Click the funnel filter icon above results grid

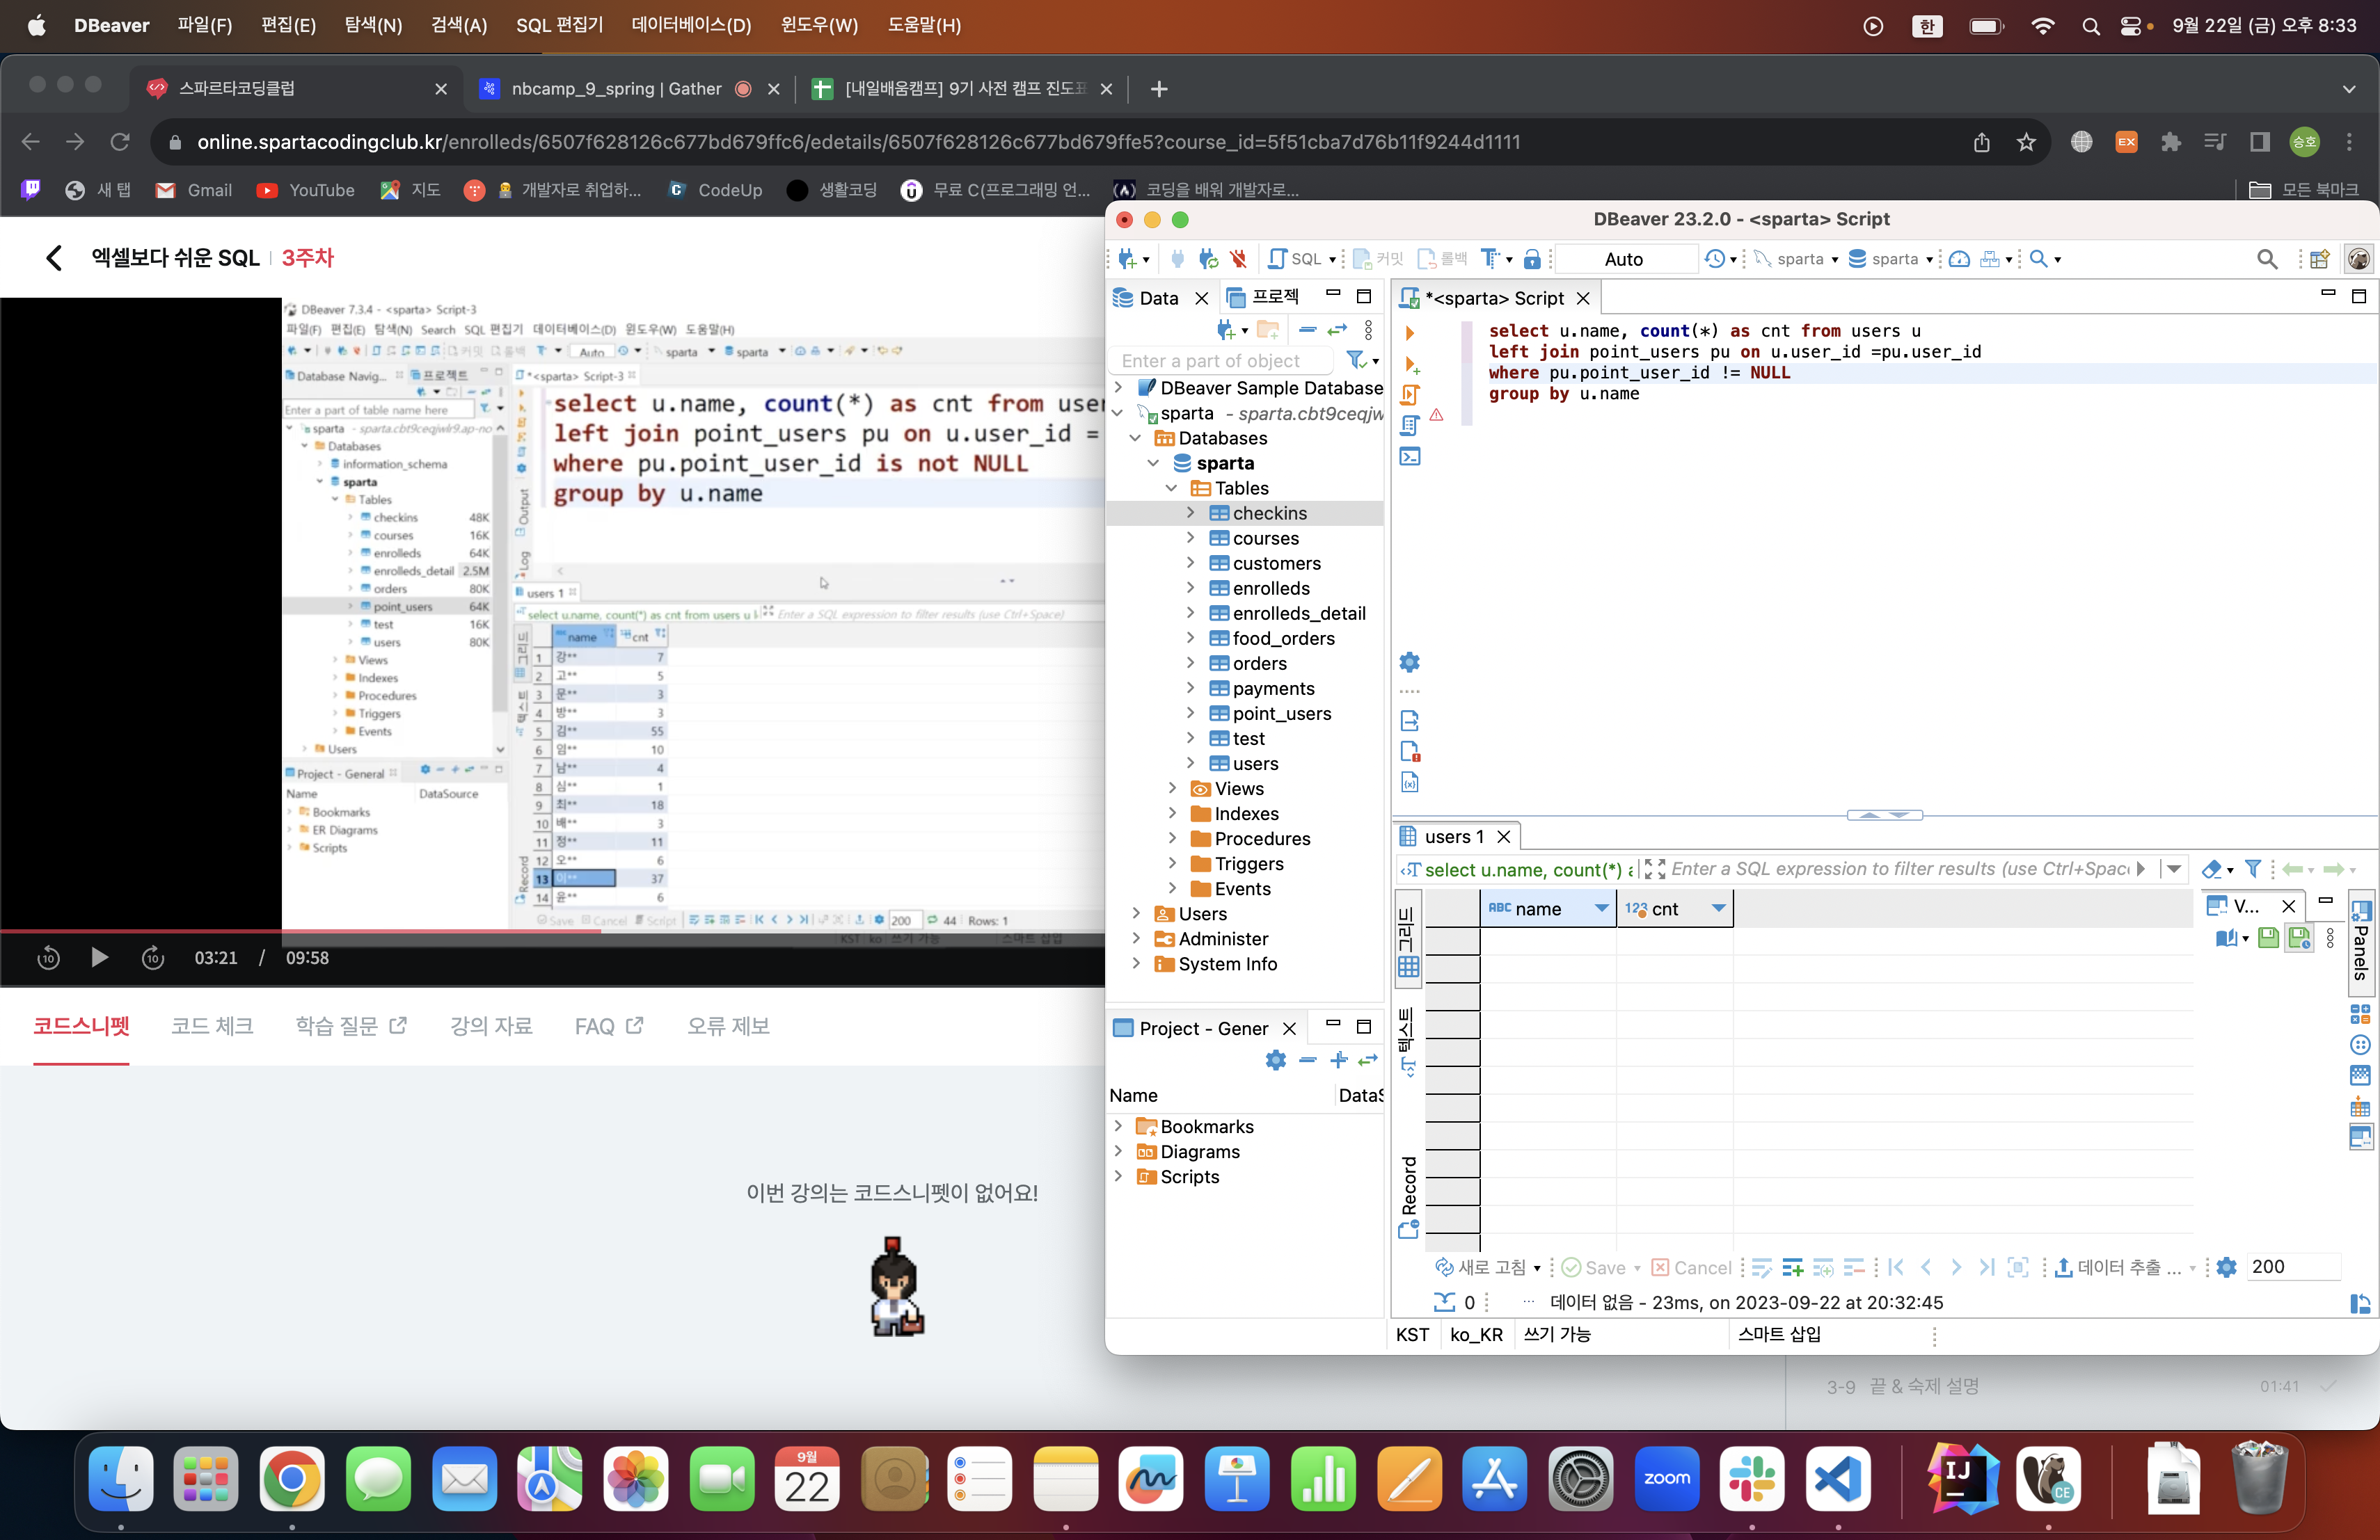coord(2253,869)
